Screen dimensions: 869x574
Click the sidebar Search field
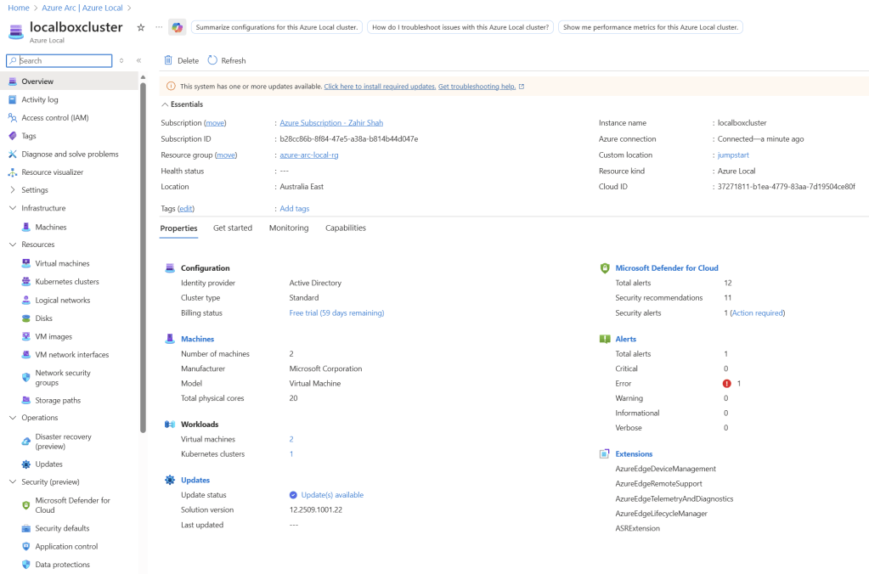click(64, 61)
